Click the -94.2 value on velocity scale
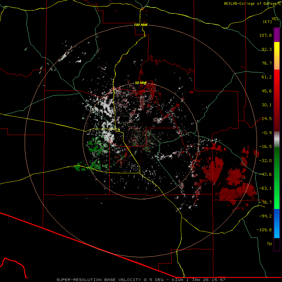Screen dimensions: 282x282 pos(265,216)
